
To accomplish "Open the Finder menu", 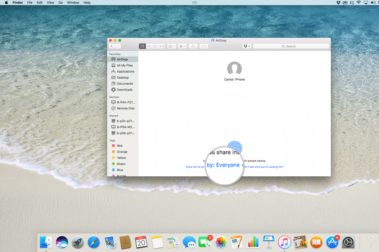I will pos(18,3).
